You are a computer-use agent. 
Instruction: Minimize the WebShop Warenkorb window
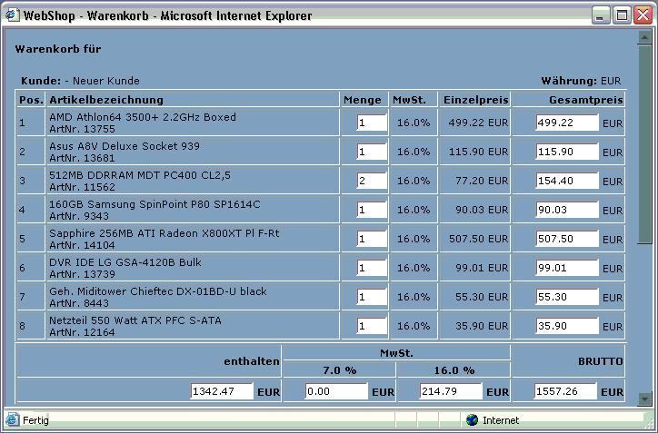click(601, 15)
